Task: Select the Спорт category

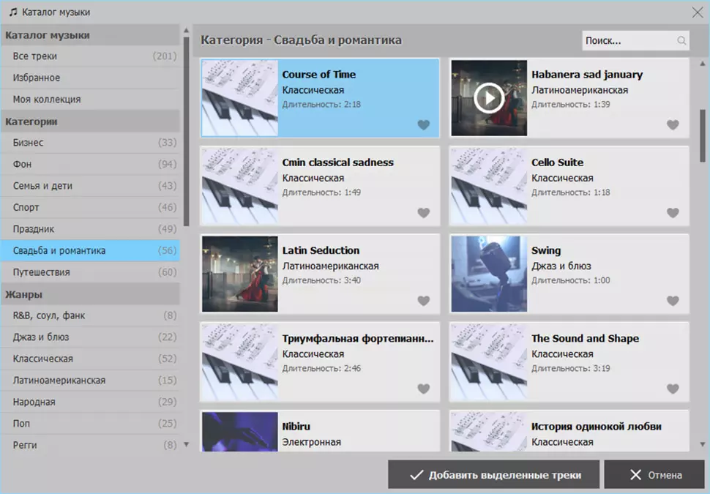Action: coord(90,207)
